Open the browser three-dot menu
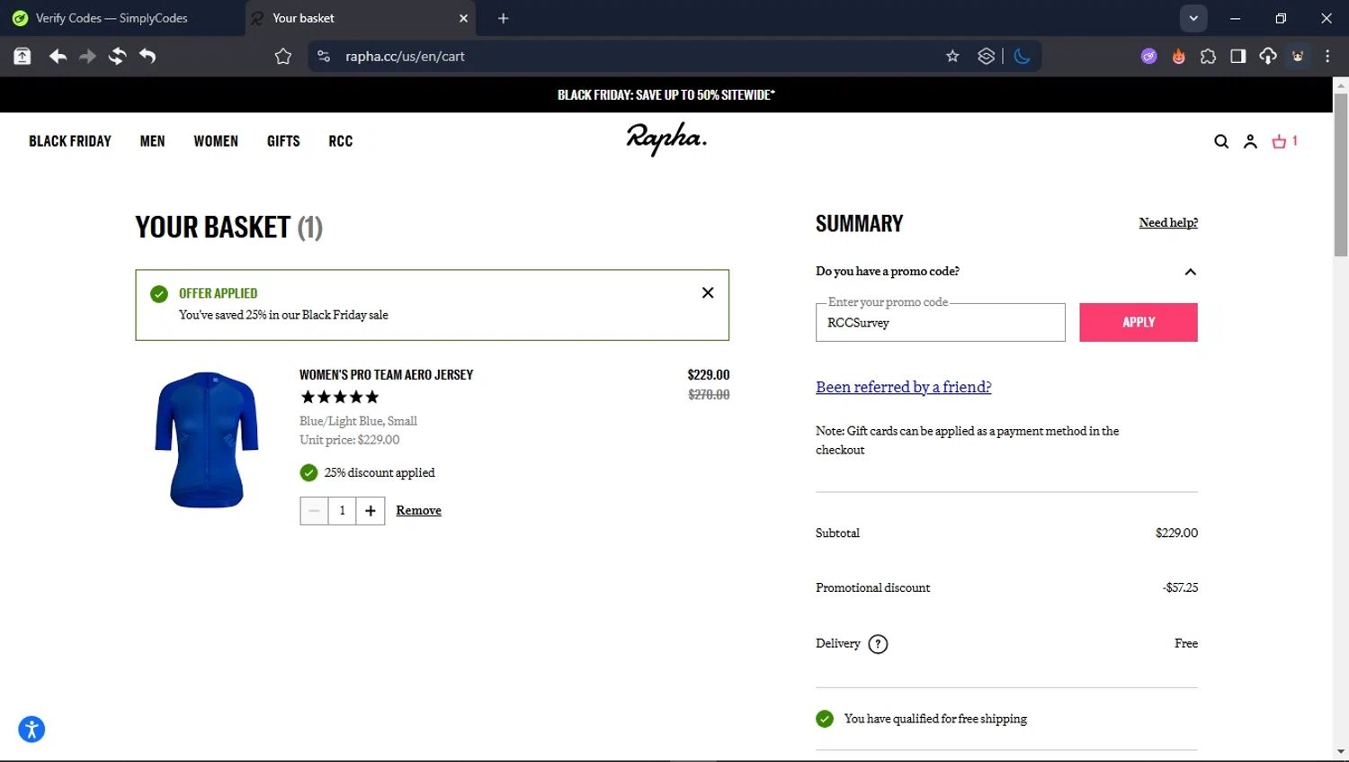This screenshot has width=1349, height=762. click(x=1327, y=56)
